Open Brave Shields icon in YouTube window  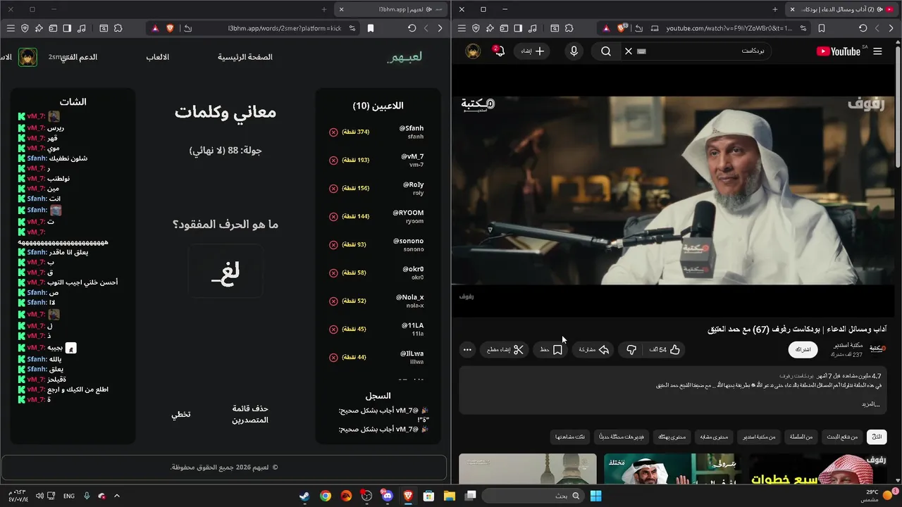622,28
